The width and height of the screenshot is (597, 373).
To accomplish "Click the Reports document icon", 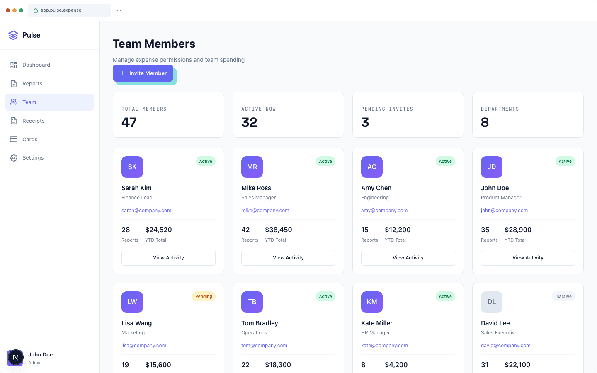I will [x=14, y=84].
